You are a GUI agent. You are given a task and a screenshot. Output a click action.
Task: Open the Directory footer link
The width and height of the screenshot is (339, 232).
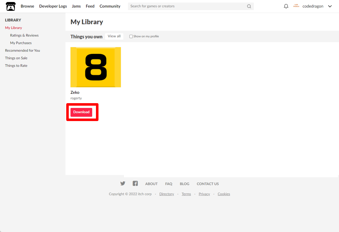click(167, 194)
